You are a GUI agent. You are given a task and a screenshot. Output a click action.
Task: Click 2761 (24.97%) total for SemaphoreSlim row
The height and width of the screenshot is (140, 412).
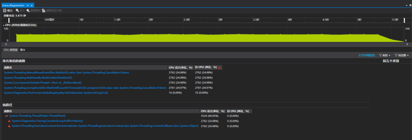(x=177, y=87)
